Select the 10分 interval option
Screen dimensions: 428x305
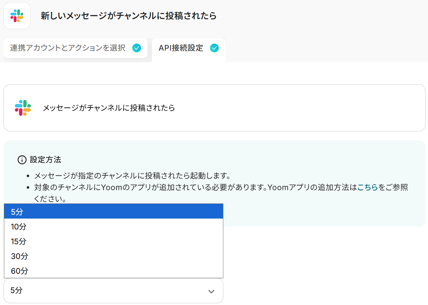[113, 227]
